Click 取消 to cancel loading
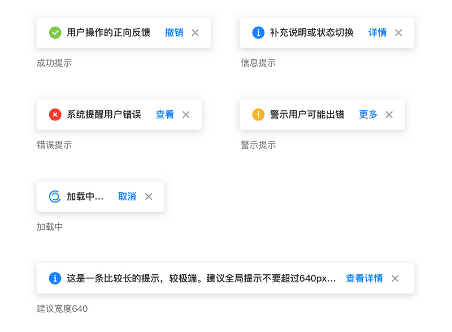The image size is (452, 332). tap(127, 197)
